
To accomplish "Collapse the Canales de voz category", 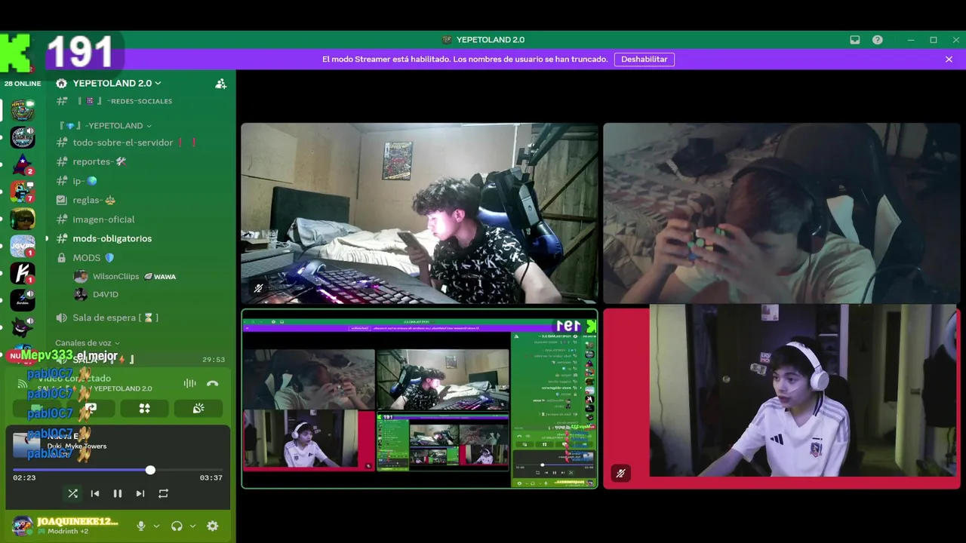I will 87,343.
